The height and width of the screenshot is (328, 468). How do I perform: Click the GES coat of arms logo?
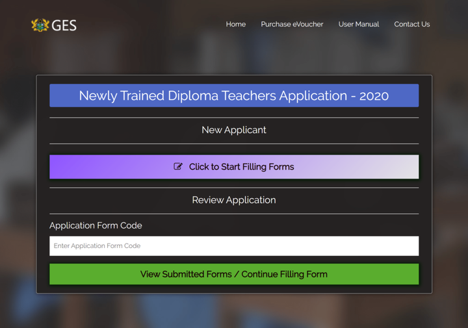point(40,25)
